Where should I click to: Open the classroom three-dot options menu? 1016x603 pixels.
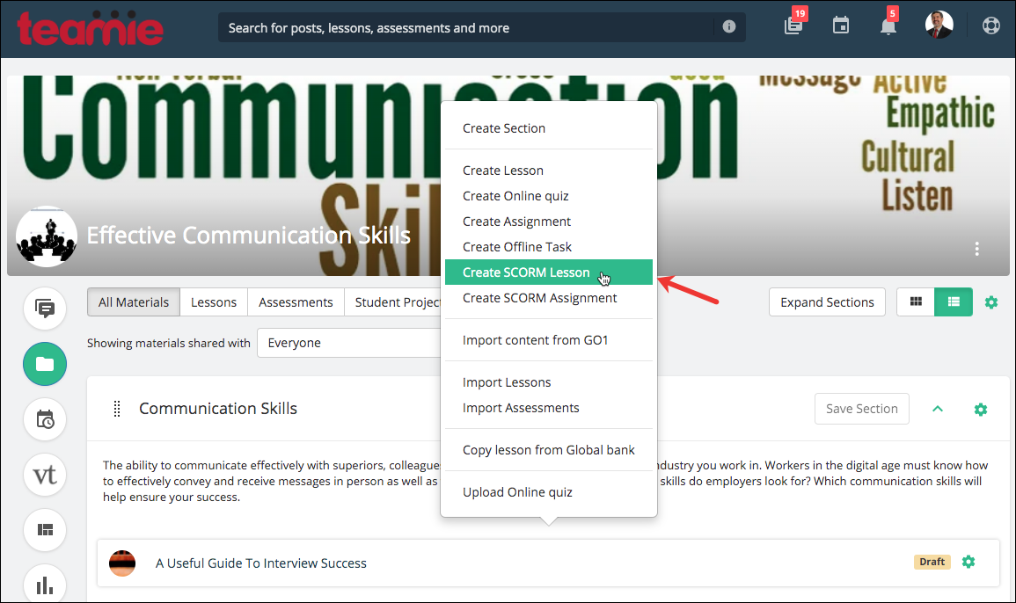[976, 249]
